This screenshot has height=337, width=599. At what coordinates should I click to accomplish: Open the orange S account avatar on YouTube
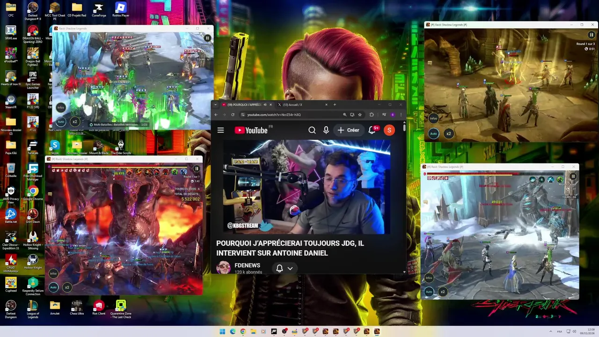[x=389, y=130]
